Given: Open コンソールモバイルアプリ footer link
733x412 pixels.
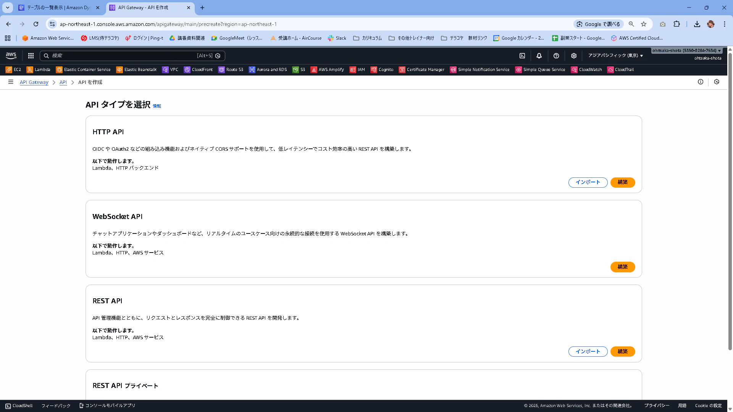Looking at the screenshot, I should click(x=107, y=406).
